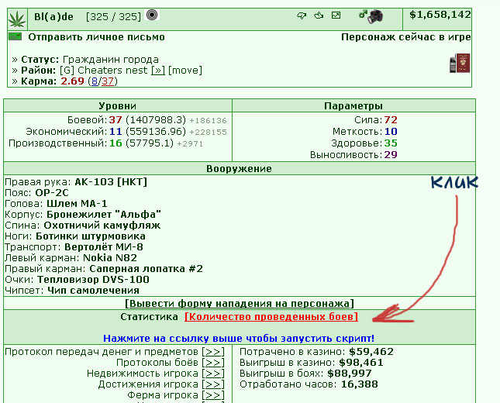Select Ботинки штурмовика legs item text
This screenshot has width=500, height=403.
[x=91, y=236]
